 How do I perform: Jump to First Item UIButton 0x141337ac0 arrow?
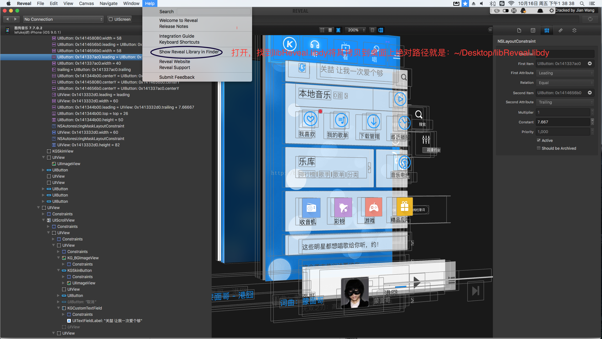(590, 63)
